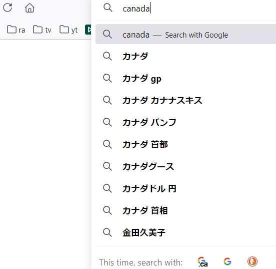This screenshot has width=276, height=269.
Task: Click the 金田久美子 suggestion
Action: tap(185, 232)
